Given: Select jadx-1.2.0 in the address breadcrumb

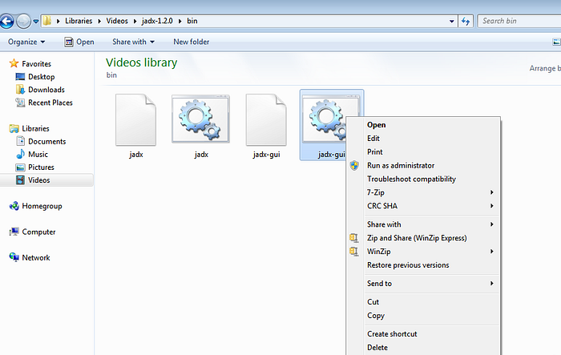Looking at the screenshot, I should click(x=157, y=21).
